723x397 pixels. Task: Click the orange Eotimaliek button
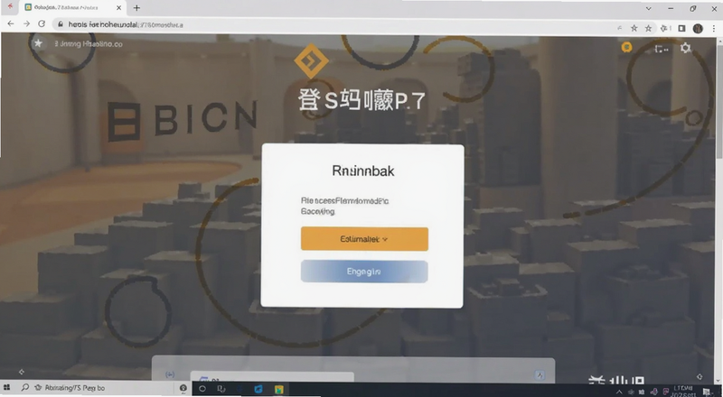click(364, 238)
